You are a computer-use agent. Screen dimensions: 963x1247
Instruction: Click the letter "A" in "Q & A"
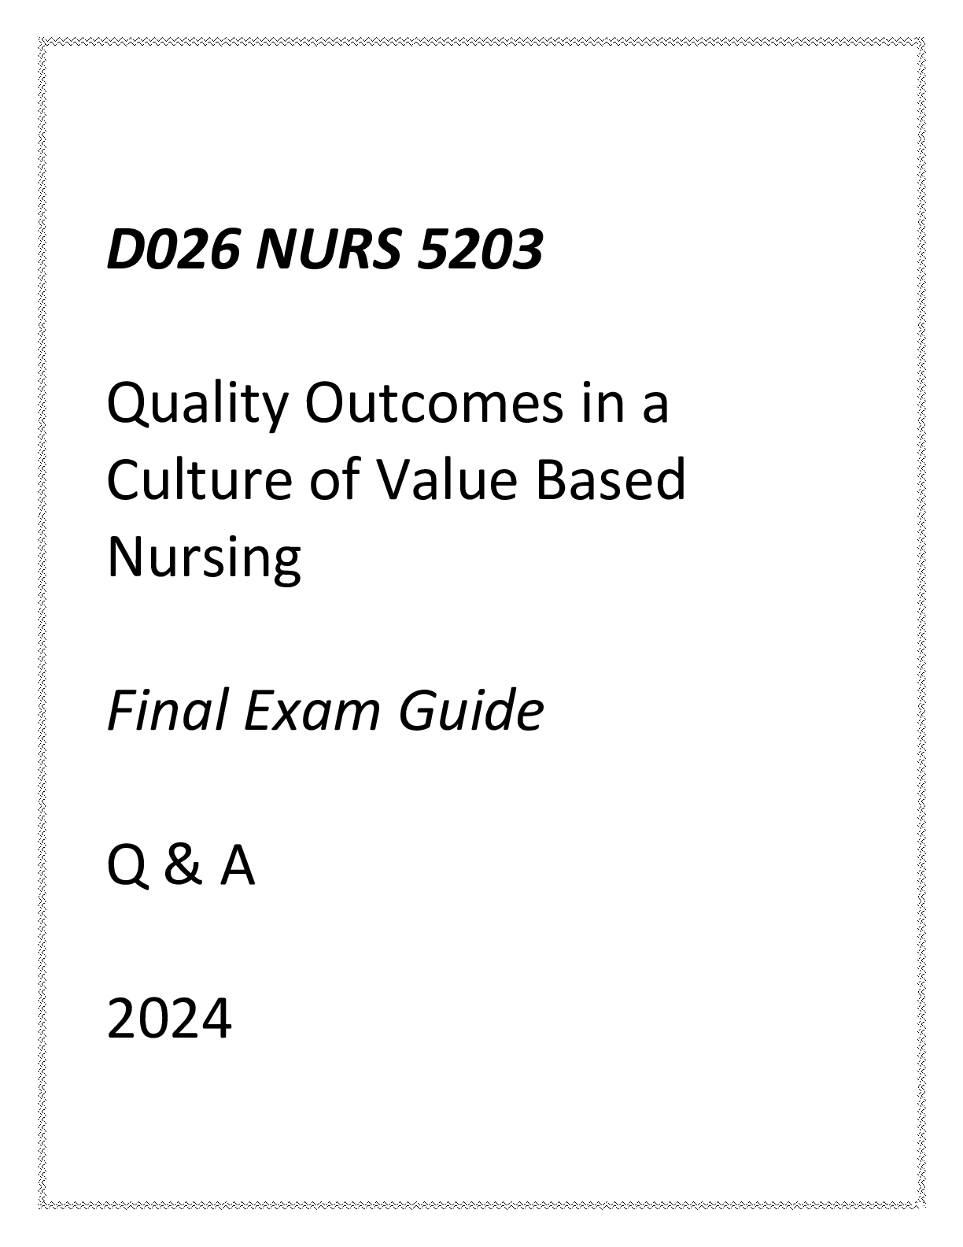(x=236, y=866)
